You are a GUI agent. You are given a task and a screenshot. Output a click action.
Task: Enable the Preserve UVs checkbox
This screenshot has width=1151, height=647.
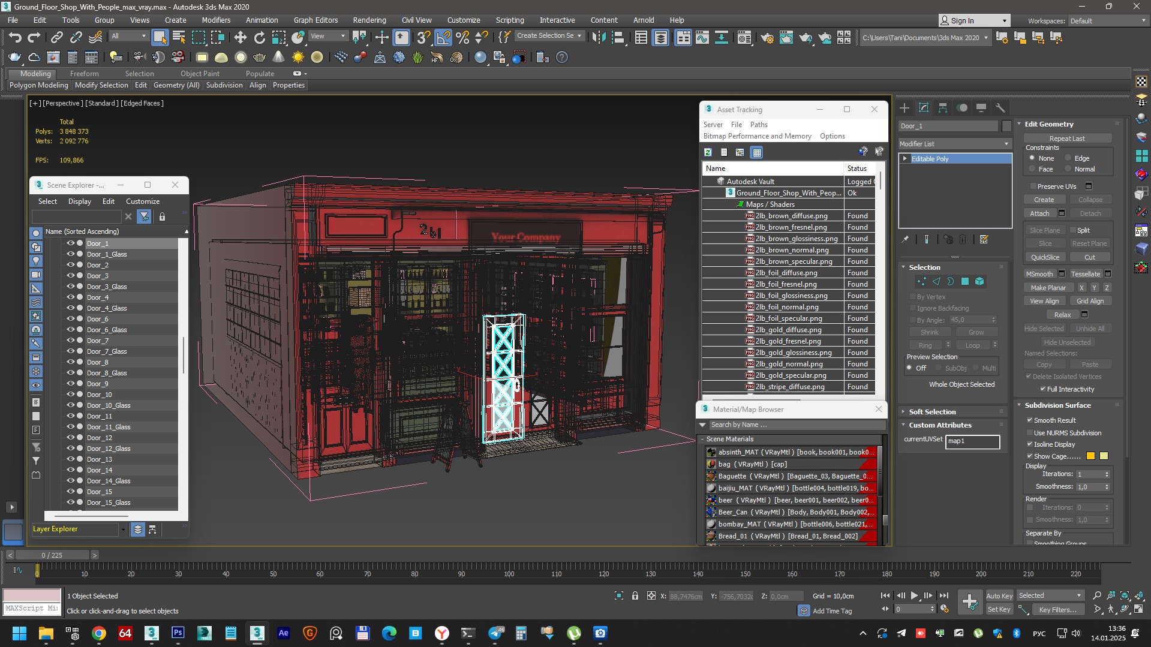pos(1032,186)
